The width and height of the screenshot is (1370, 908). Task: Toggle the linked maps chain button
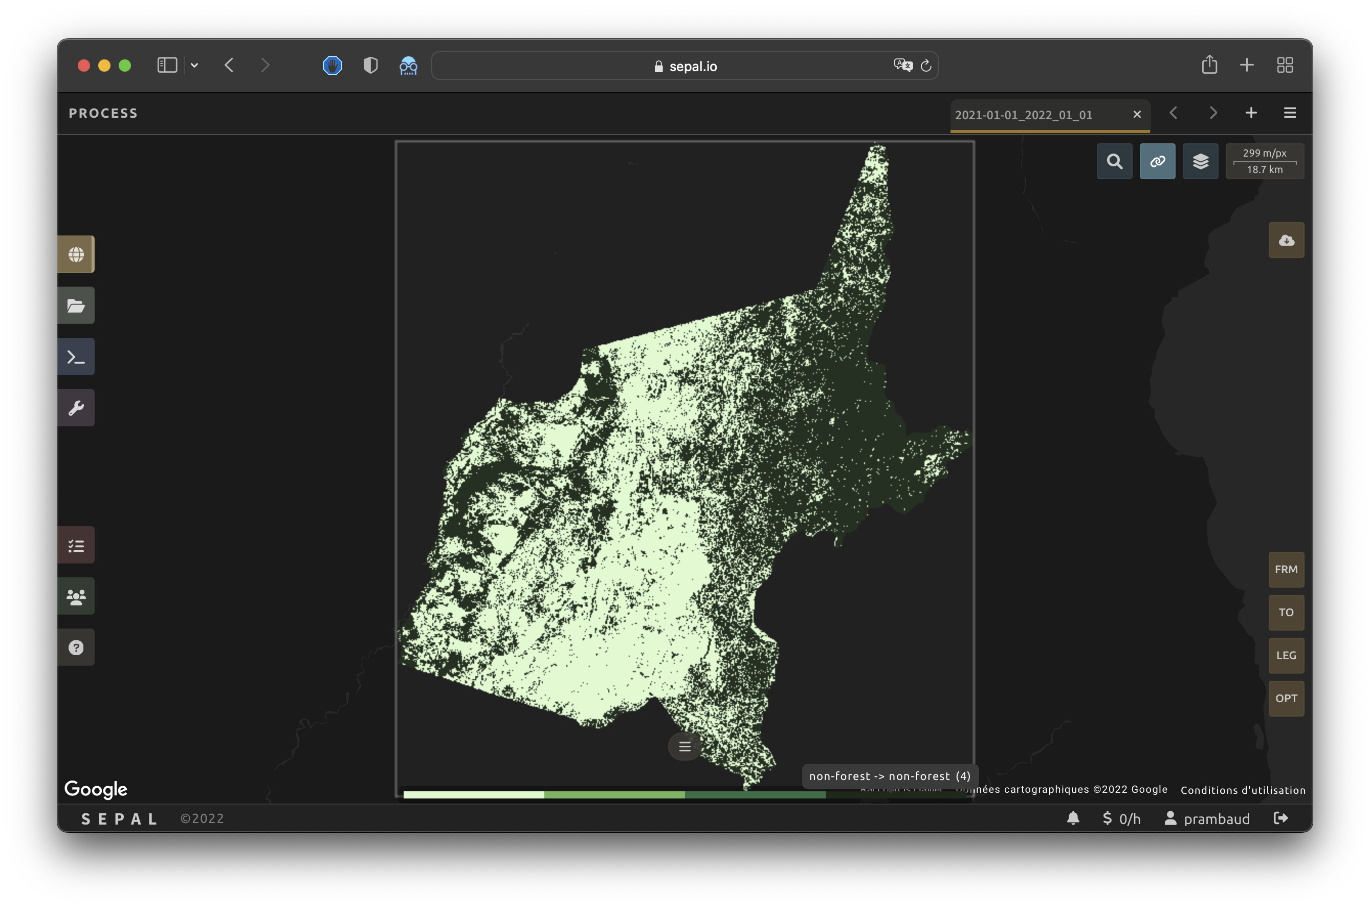coord(1157,161)
